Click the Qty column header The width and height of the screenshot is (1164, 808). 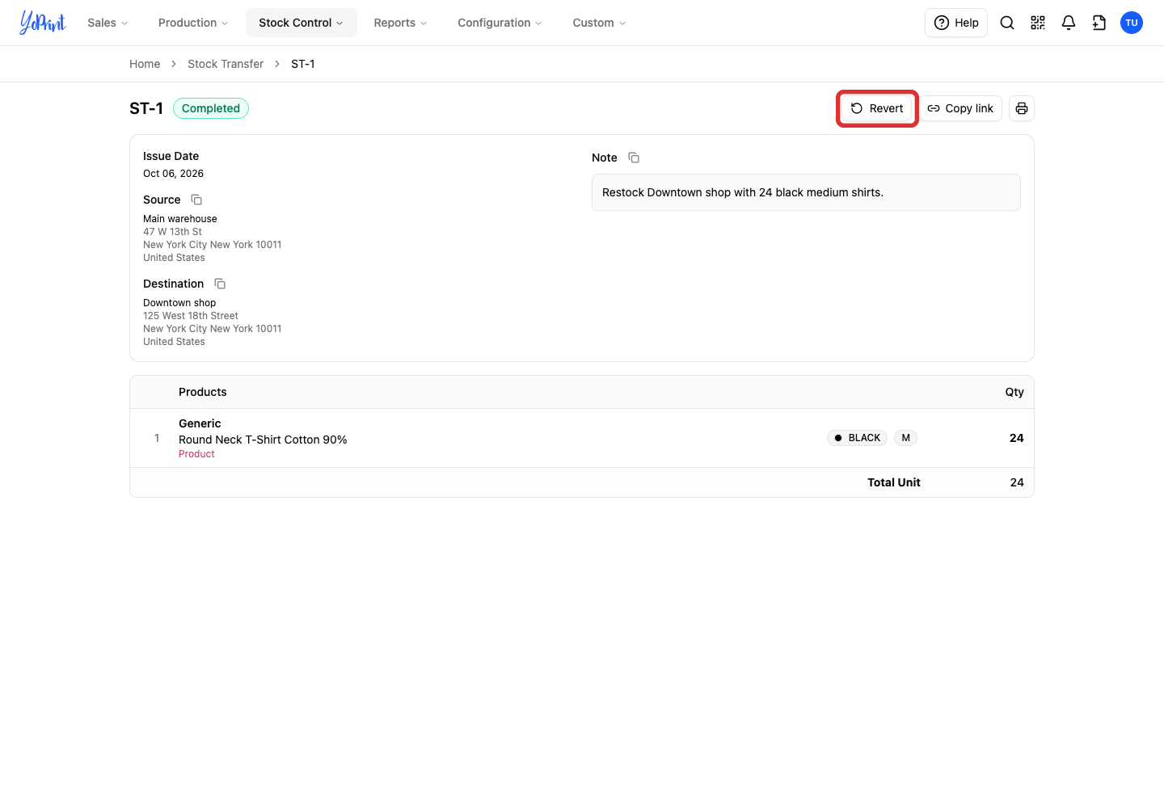pyautogui.click(x=1014, y=392)
